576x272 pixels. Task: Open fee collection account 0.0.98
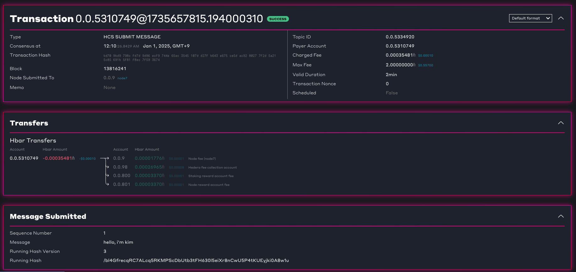pyautogui.click(x=120, y=167)
